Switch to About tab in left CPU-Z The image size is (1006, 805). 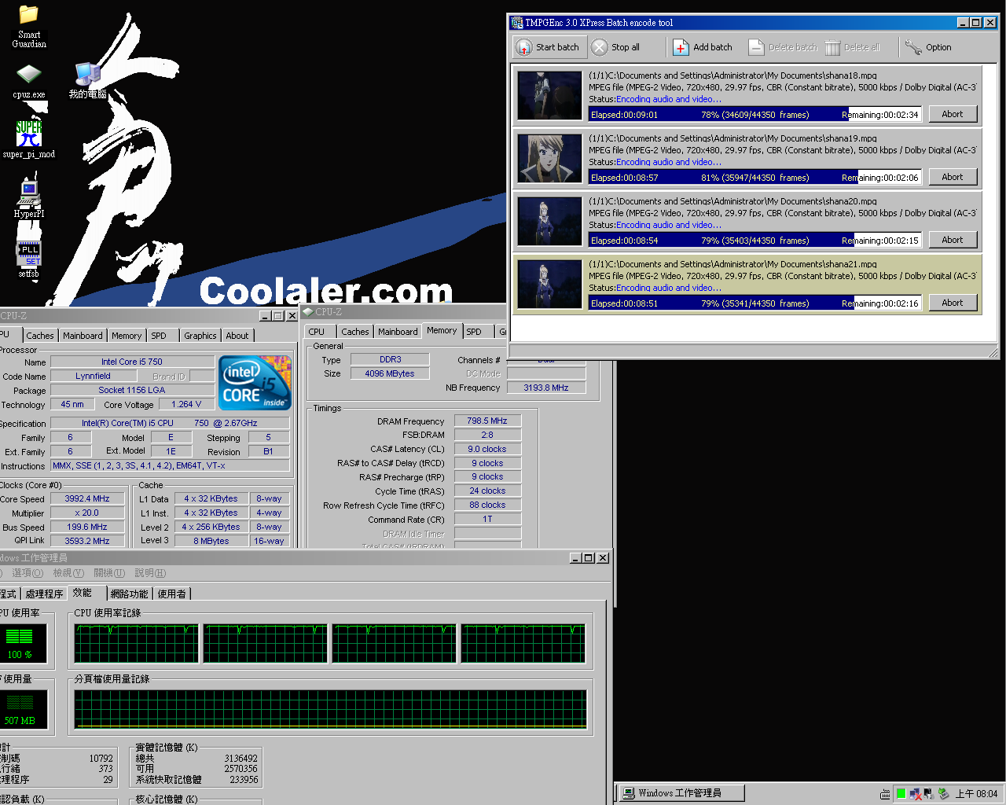[237, 336]
